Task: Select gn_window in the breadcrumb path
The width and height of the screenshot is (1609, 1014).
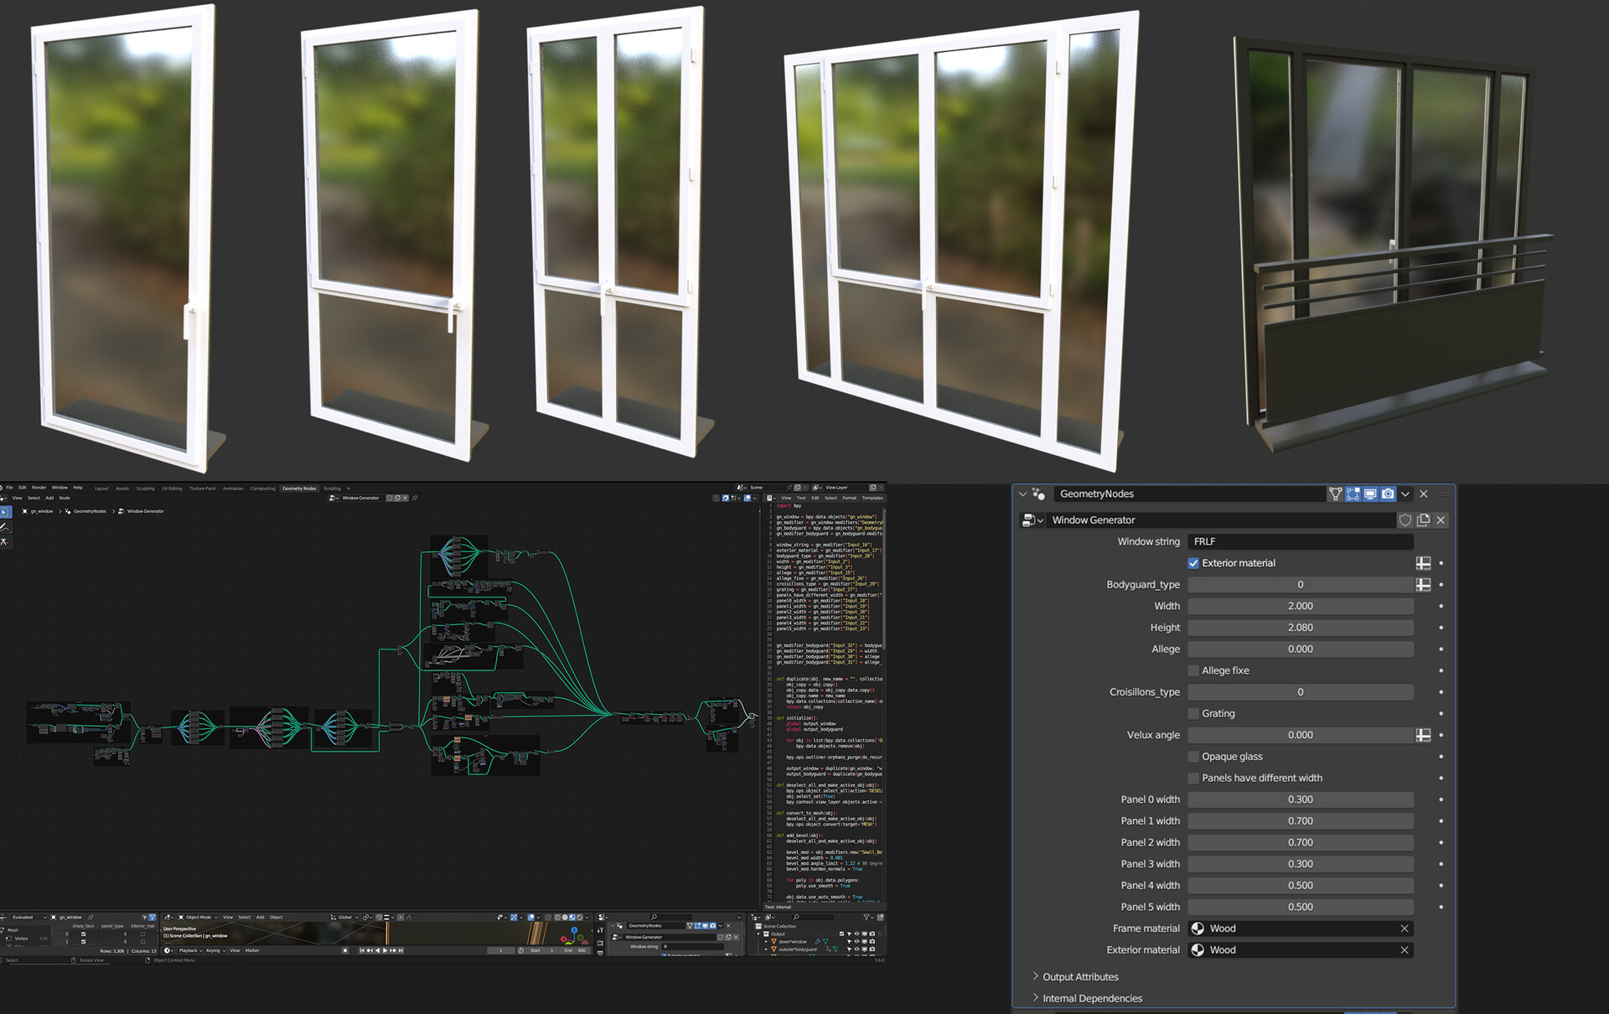Action: 41,510
